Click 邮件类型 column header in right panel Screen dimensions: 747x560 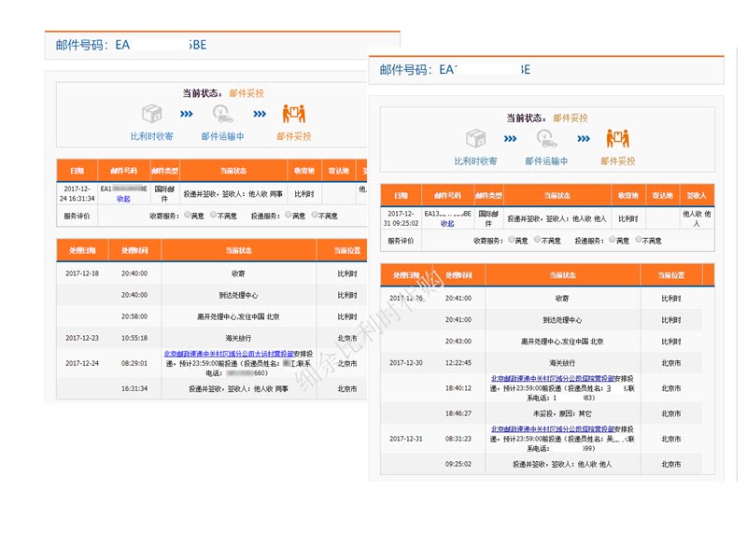[488, 195]
